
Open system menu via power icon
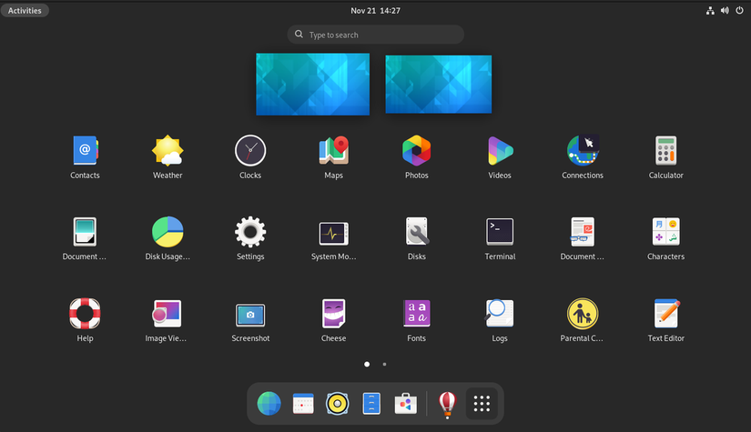739,11
